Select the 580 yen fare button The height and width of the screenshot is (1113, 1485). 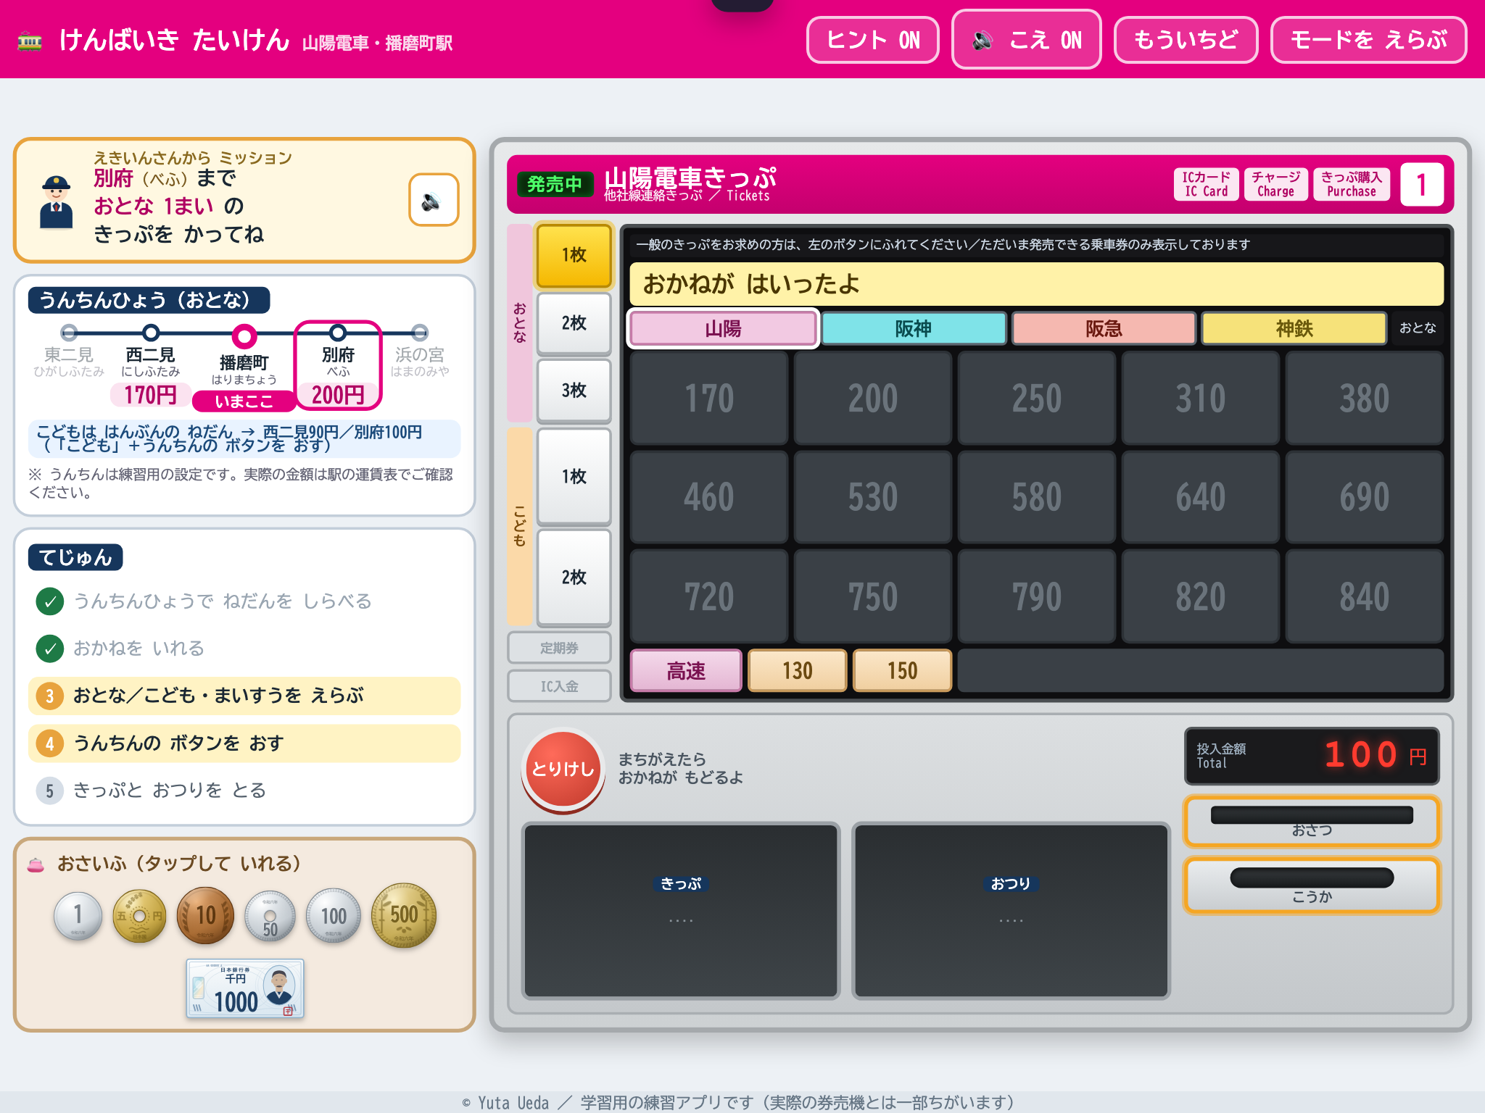[1037, 497]
